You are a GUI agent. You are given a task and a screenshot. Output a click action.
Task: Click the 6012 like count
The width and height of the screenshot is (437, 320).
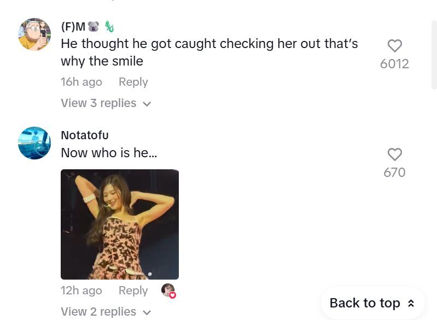[394, 64]
